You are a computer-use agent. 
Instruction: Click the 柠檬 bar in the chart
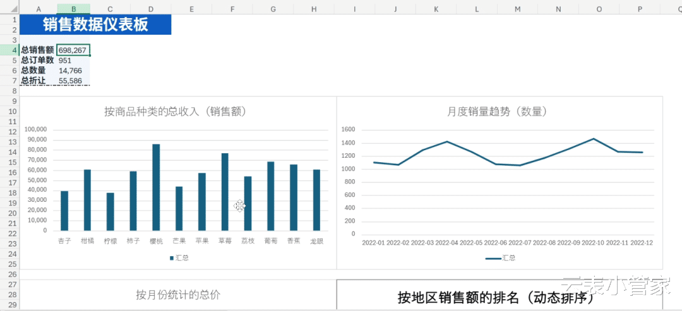111,211
